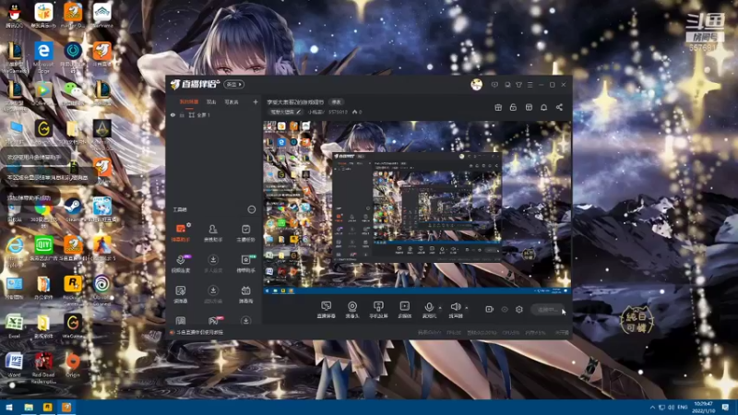Open the Origin desktop shortcut
This screenshot has height=415, width=738.
pyautogui.click(x=73, y=365)
